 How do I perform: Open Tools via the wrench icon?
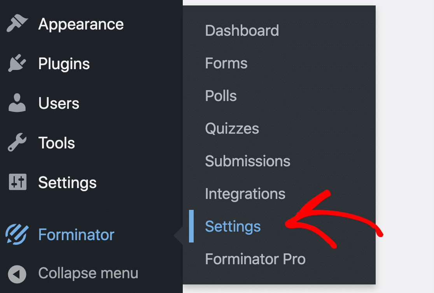(16, 143)
